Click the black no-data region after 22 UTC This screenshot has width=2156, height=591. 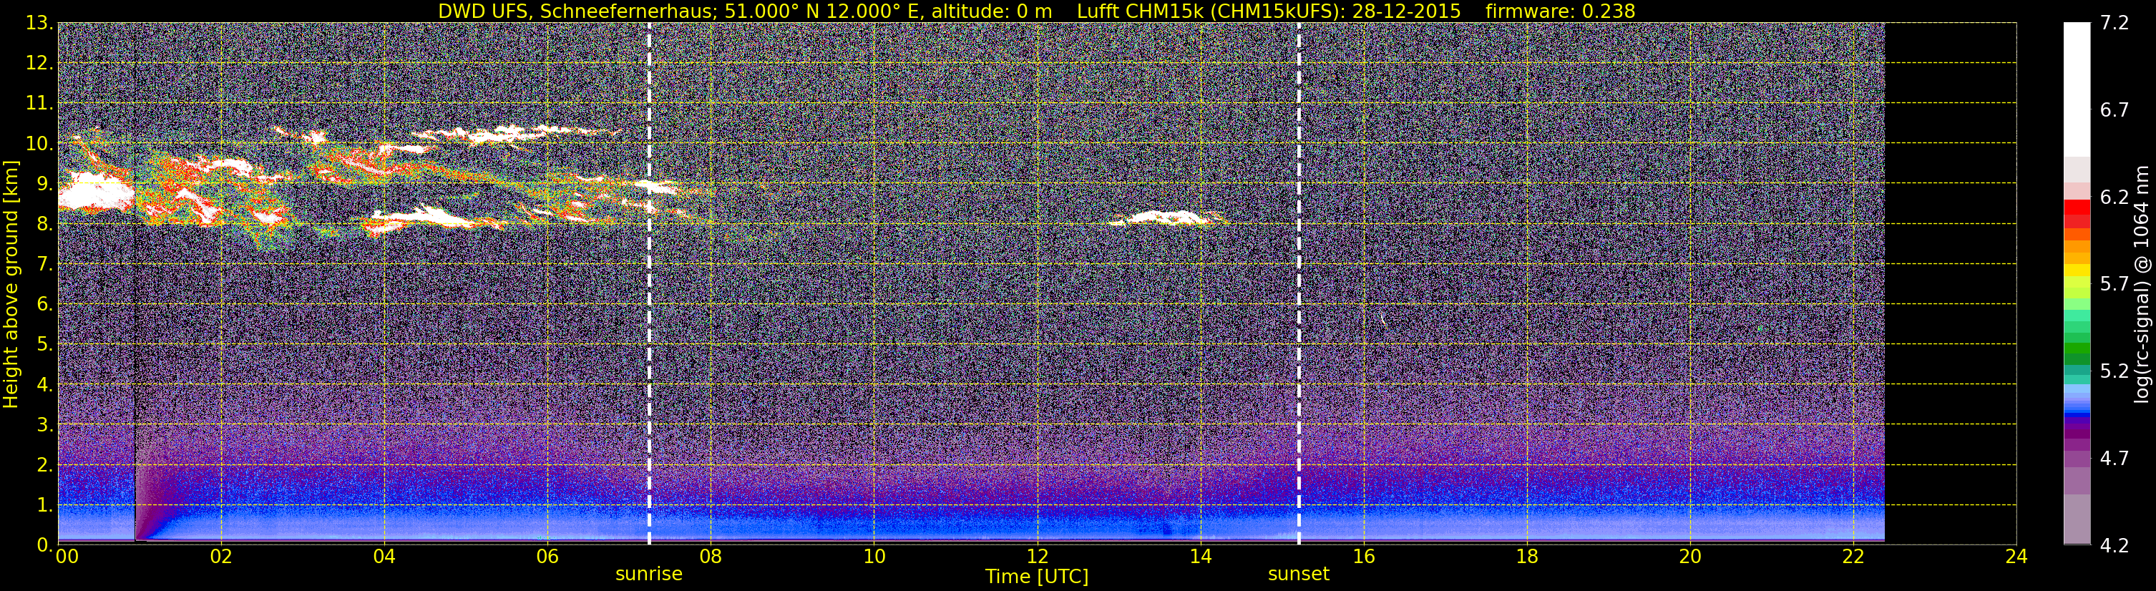[1950, 284]
